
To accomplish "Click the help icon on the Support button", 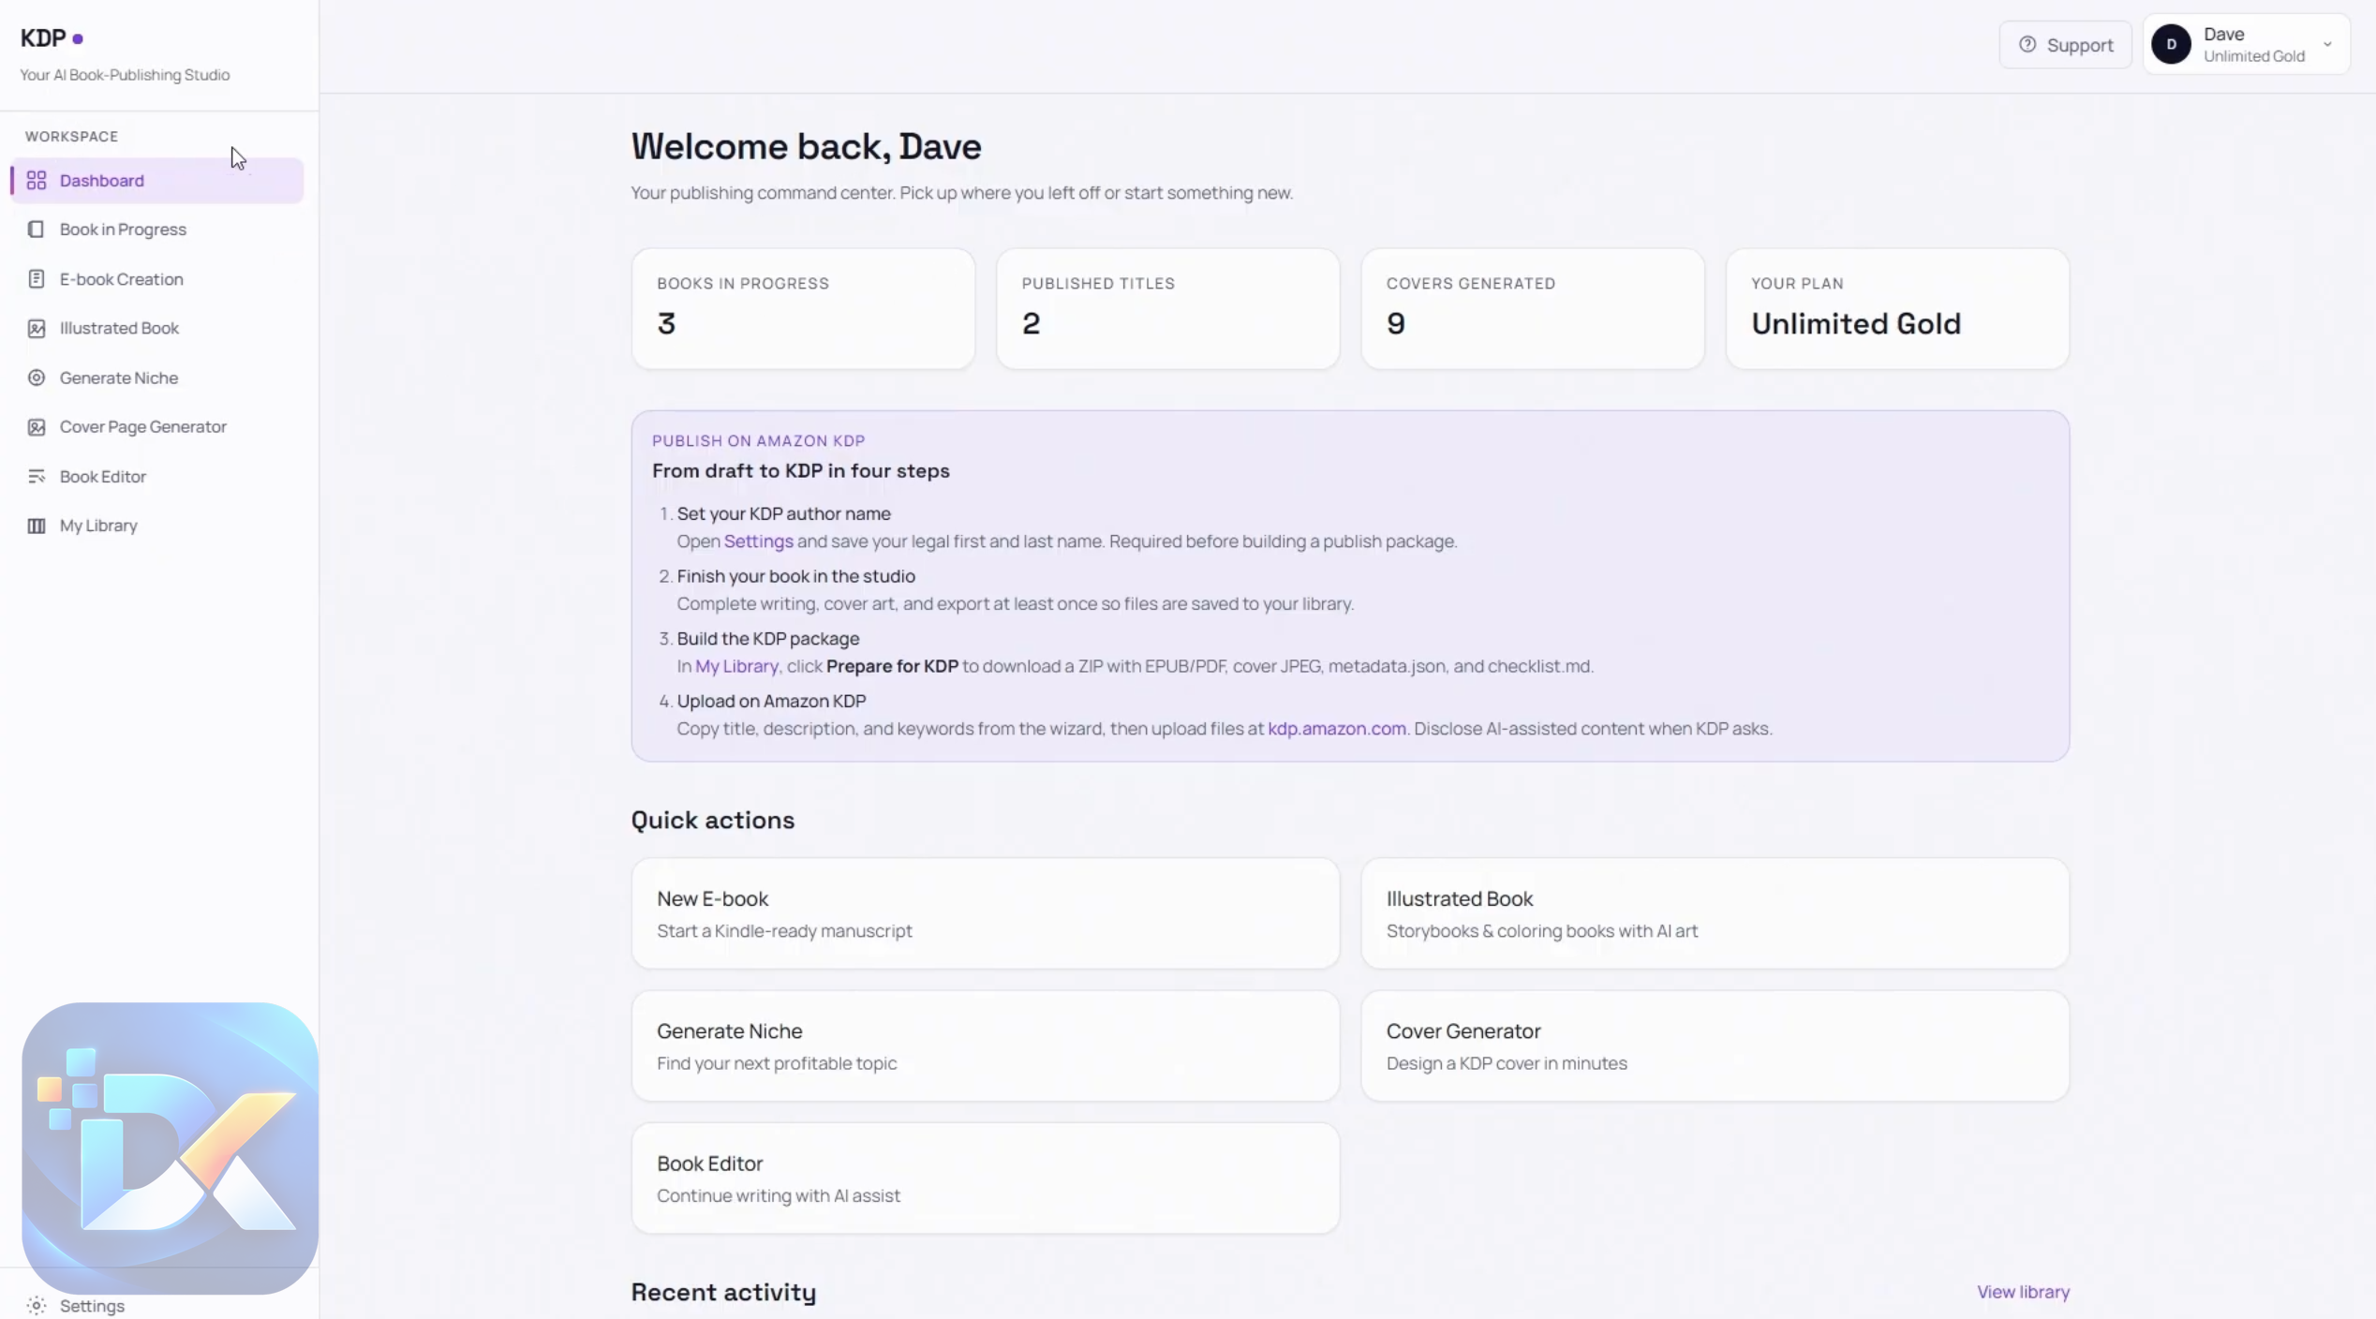I will tap(2027, 44).
